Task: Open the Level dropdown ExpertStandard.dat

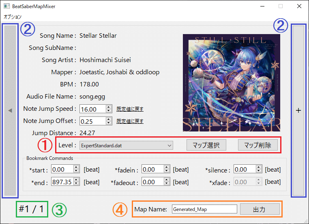Action: (126, 146)
